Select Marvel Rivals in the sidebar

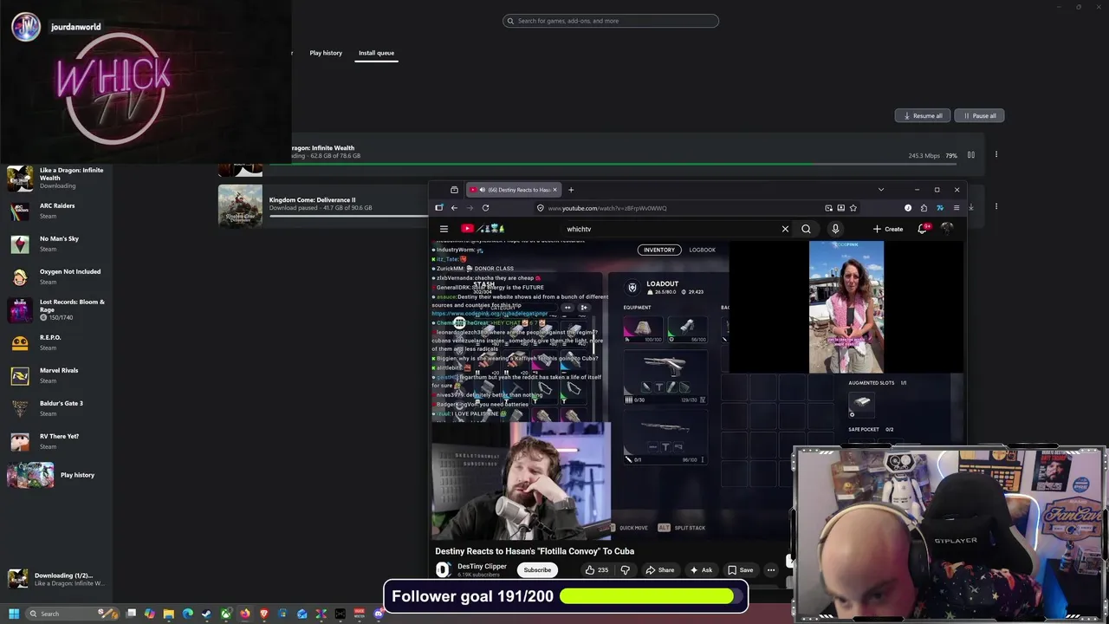point(56,375)
